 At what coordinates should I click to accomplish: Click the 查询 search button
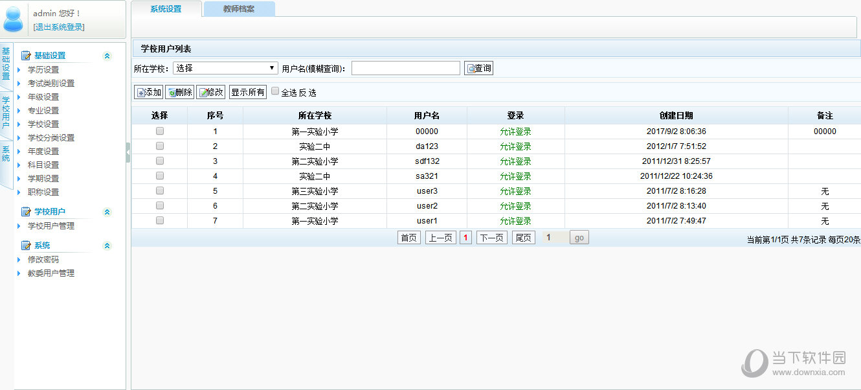tap(479, 68)
